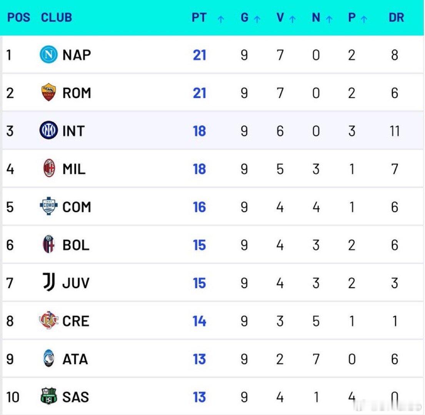Click the DR column header
The height and width of the screenshot is (415, 425).
coord(396,18)
